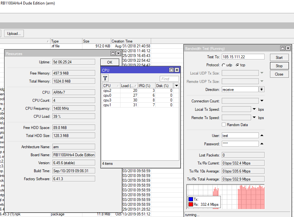Expand the Connection Count field arrow
This screenshot has height=217, width=294.
[262, 101]
